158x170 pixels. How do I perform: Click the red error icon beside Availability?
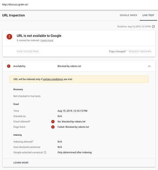[x=8, y=66]
